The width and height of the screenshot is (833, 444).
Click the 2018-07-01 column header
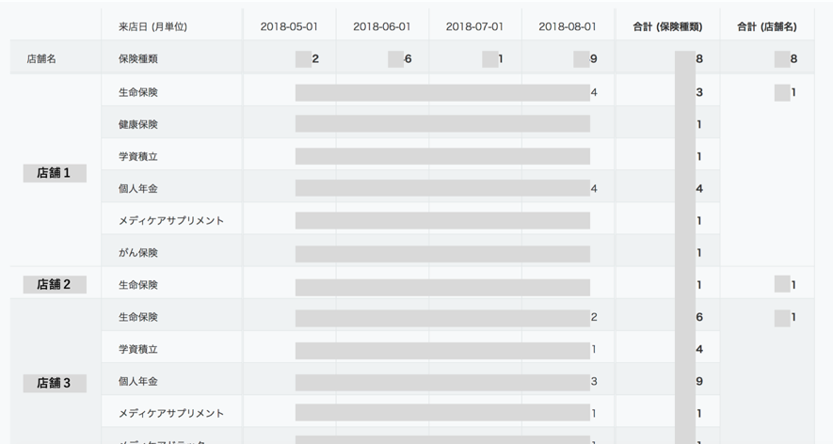click(474, 26)
